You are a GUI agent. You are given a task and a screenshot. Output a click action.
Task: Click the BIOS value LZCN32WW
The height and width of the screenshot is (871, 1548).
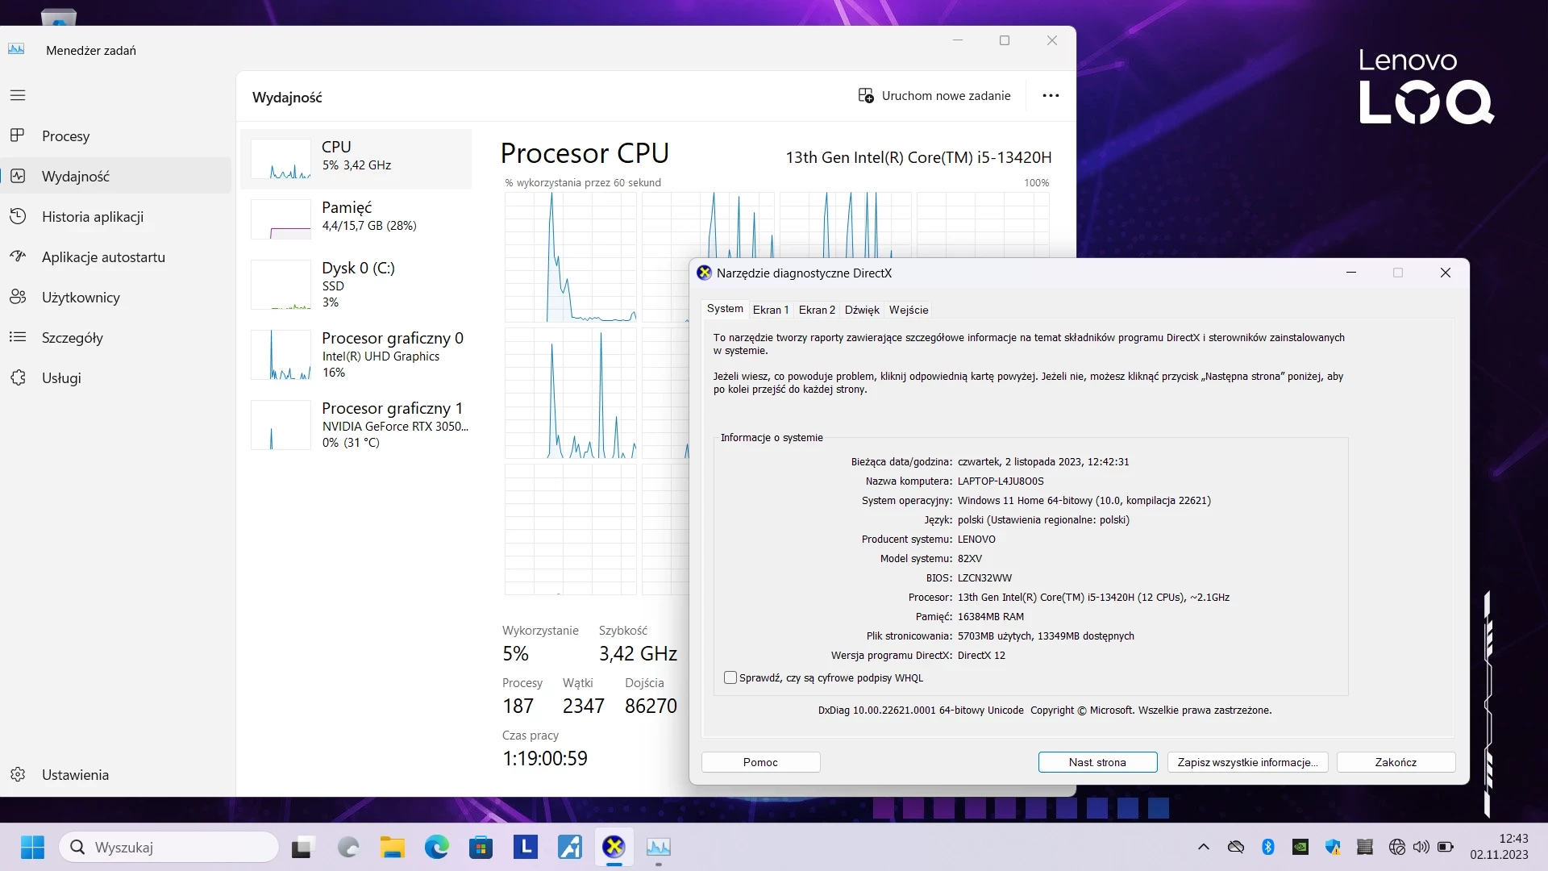984,578
